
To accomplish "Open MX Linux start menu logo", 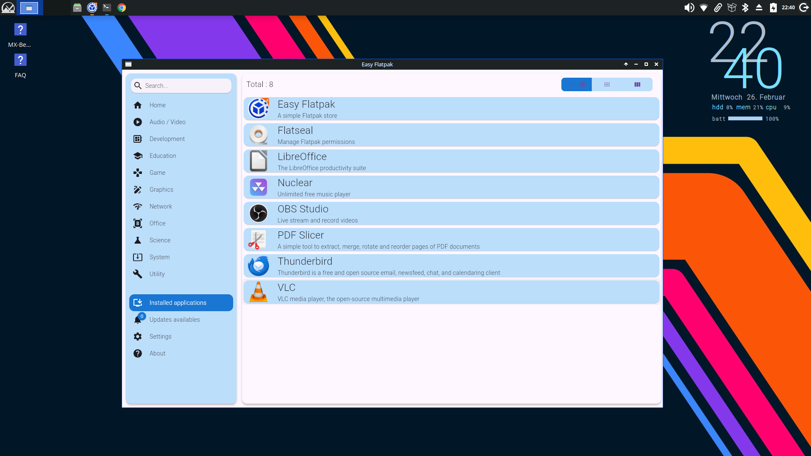I will [8, 8].
